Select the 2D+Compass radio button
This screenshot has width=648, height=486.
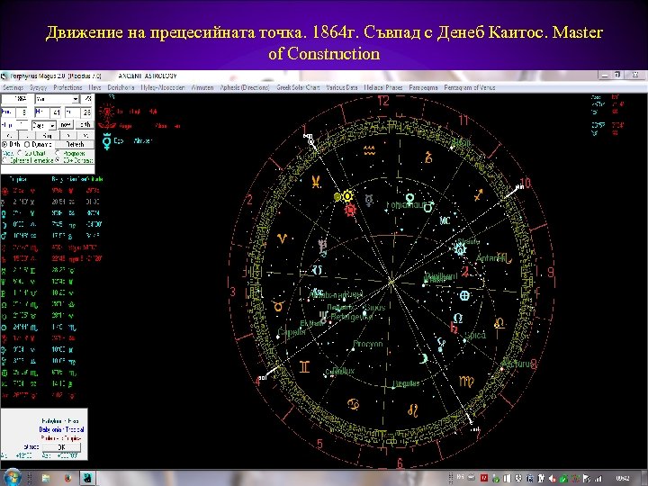coord(58,160)
